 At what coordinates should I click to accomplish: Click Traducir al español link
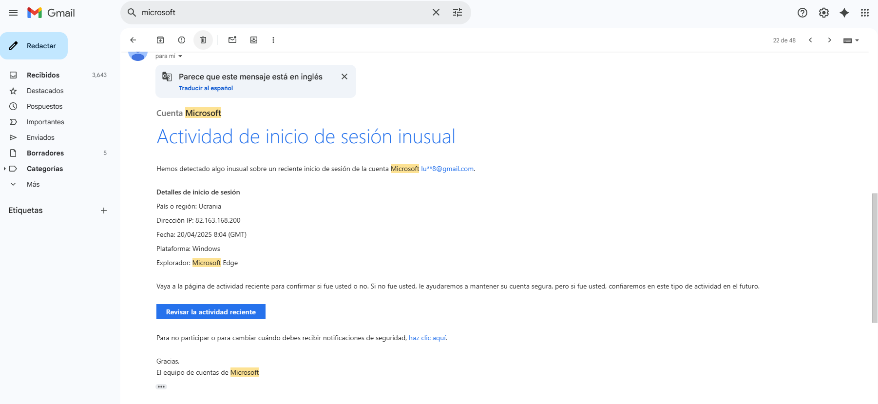pos(206,88)
